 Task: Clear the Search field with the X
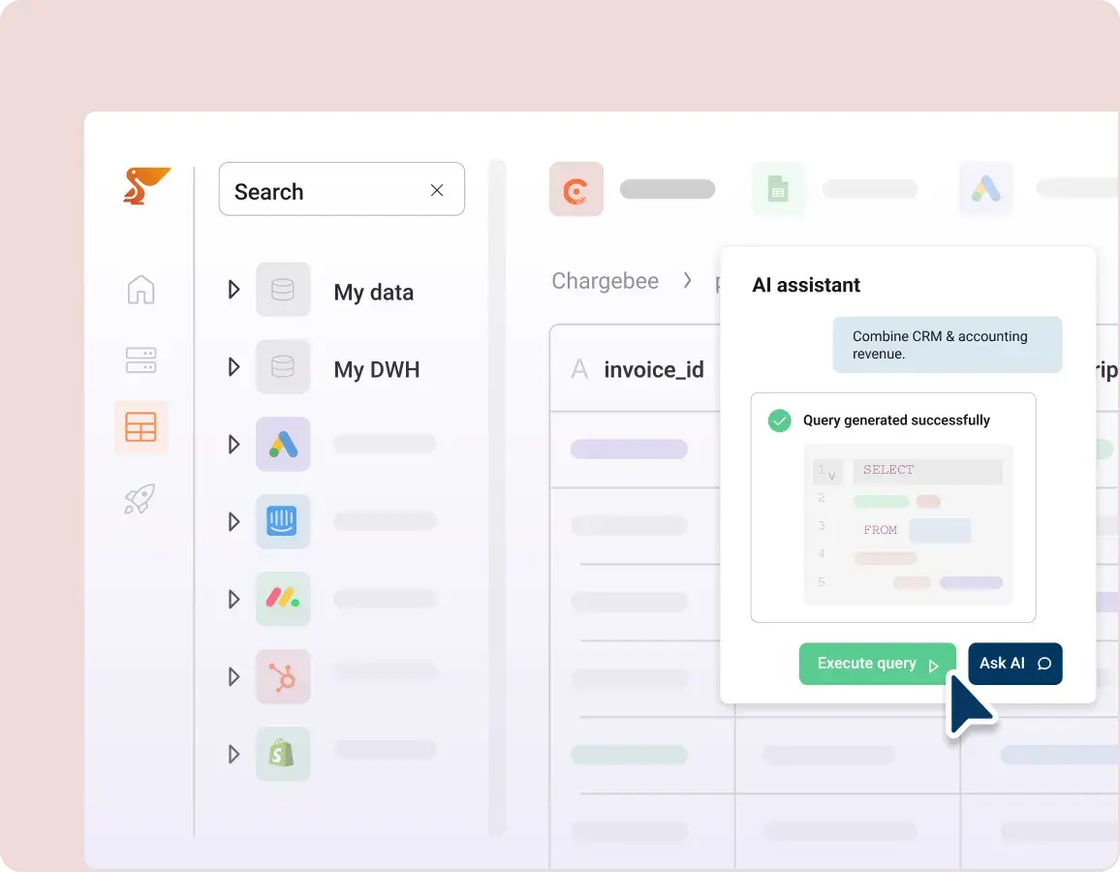[437, 190]
